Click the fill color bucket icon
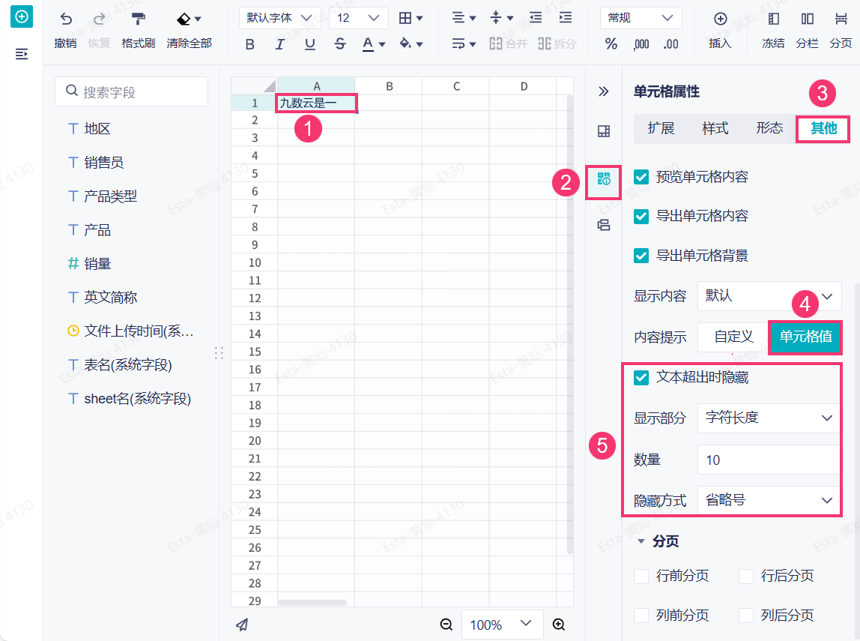 click(x=405, y=43)
